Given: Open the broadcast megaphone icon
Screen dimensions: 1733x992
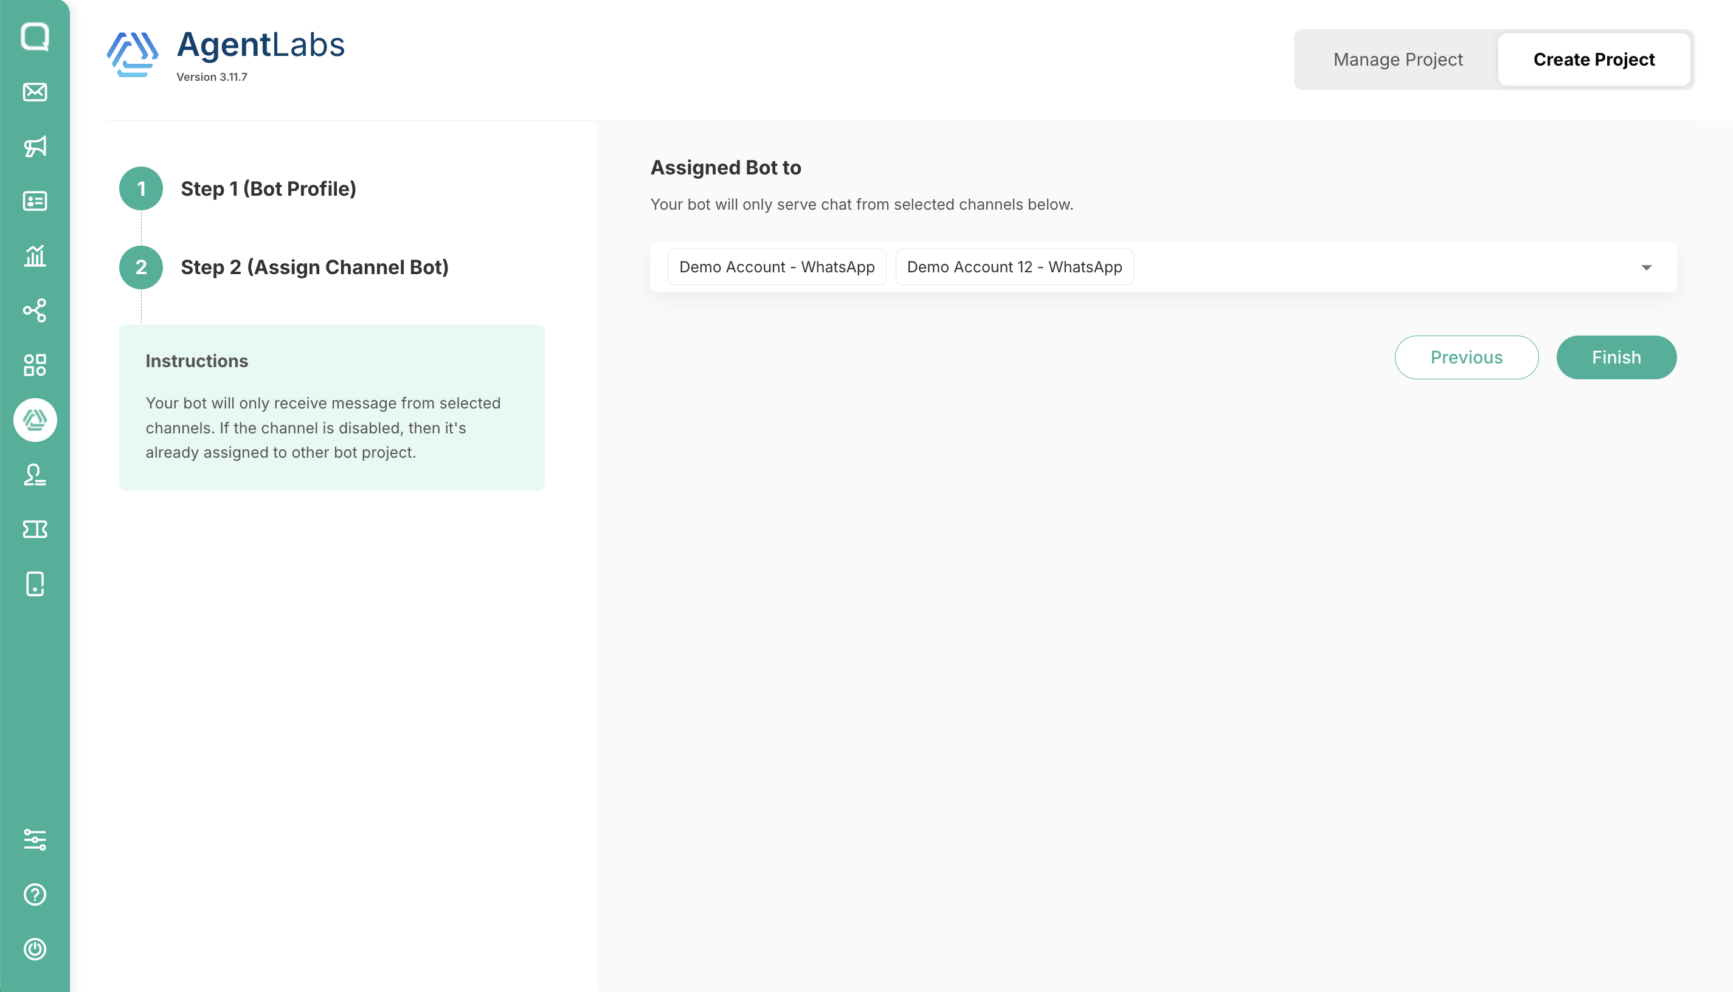Looking at the screenshot, I should point(35,146).
